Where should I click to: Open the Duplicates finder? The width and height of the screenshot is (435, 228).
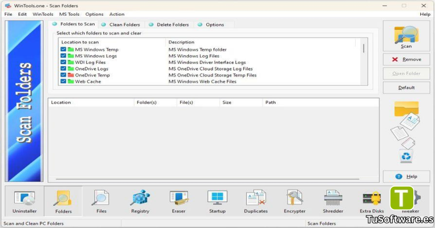[x=256, y=202]
